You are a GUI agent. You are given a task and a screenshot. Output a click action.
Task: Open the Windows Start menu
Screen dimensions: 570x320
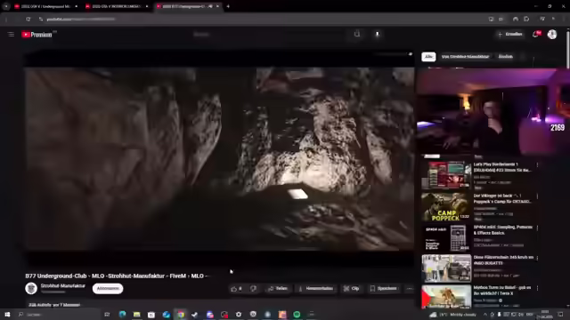click(7, 314)
